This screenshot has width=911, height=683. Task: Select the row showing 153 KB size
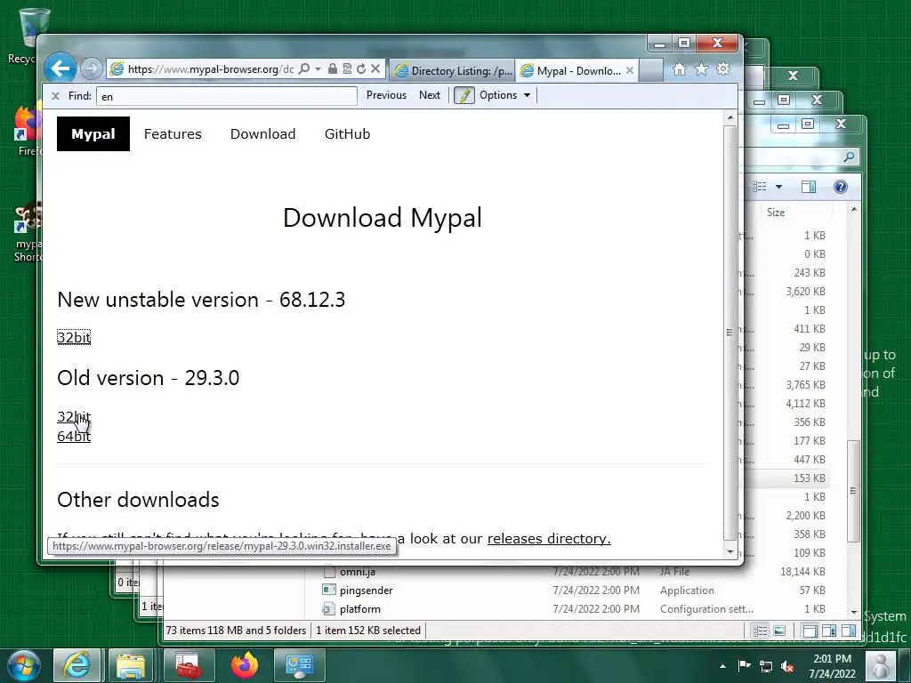point(810,478)
